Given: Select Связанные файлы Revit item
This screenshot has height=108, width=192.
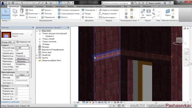Looking at the screenshot, I should (x=51, y=61).
